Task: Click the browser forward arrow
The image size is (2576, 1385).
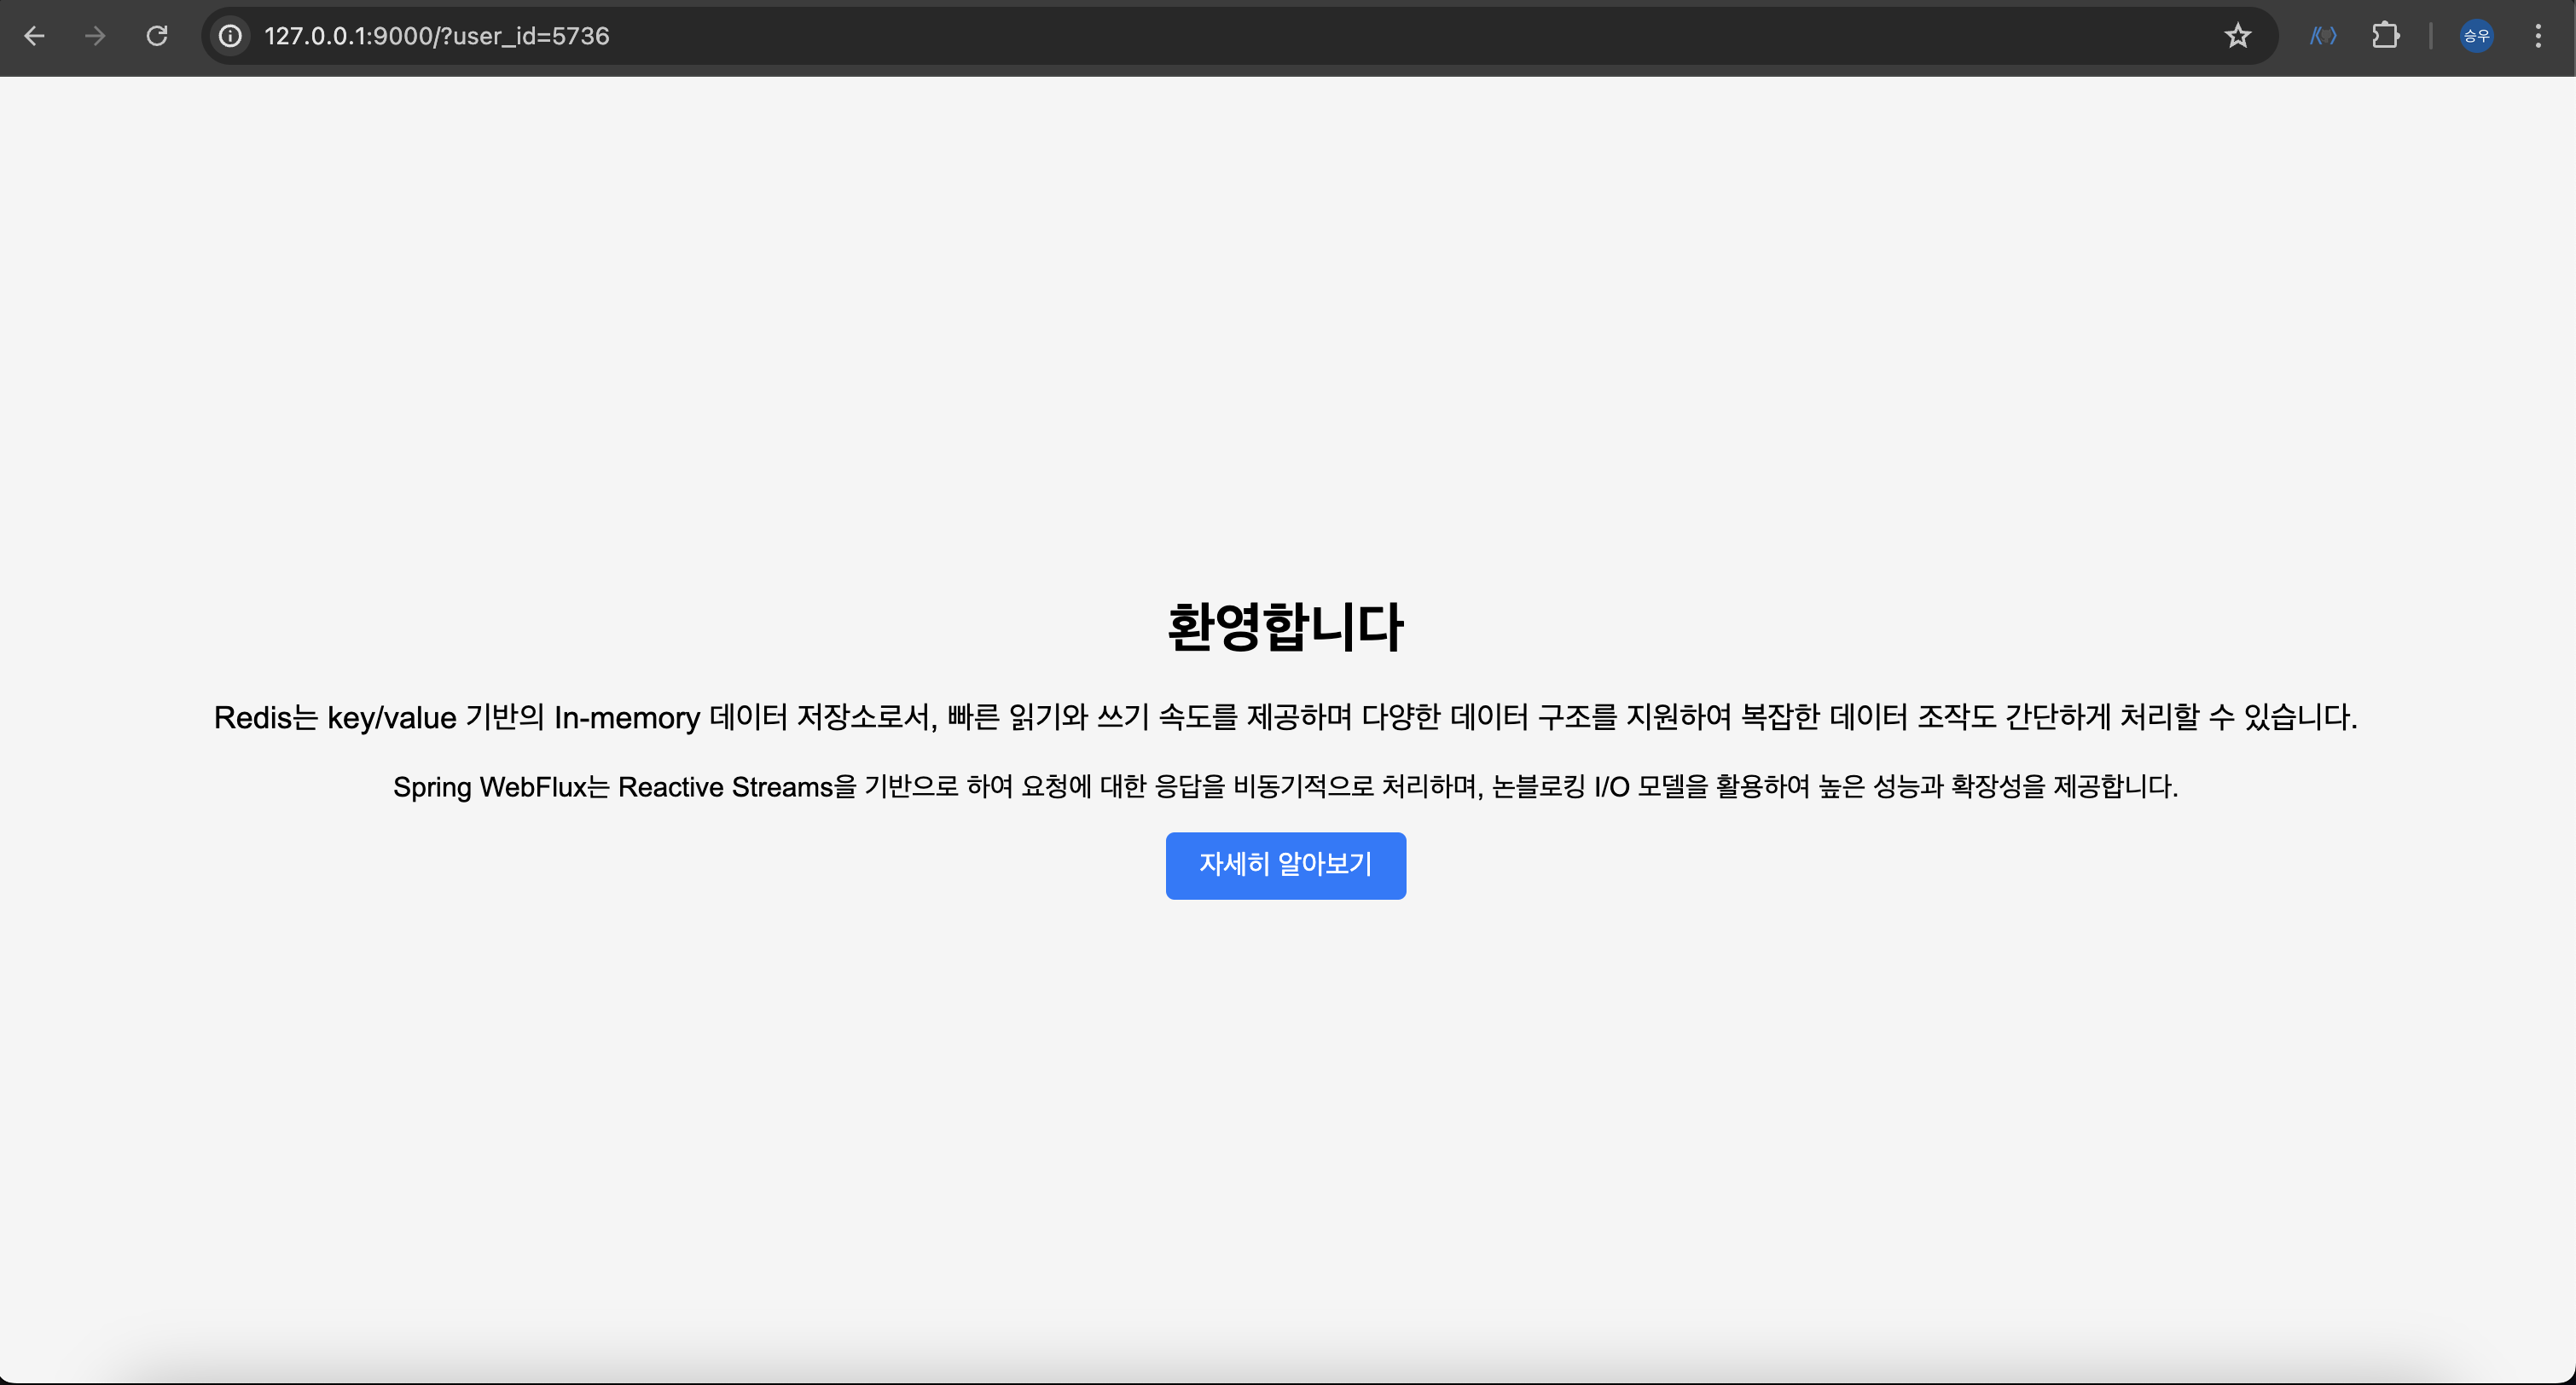Action: pos(95,36)
